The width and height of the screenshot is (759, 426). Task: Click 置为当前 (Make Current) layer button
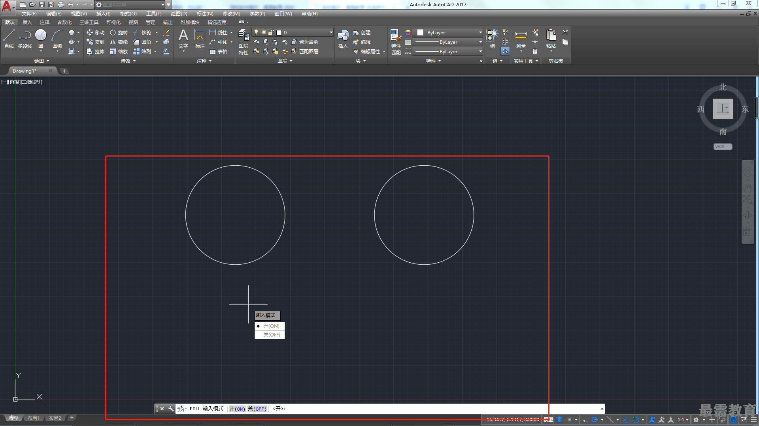tap(305, 42)
